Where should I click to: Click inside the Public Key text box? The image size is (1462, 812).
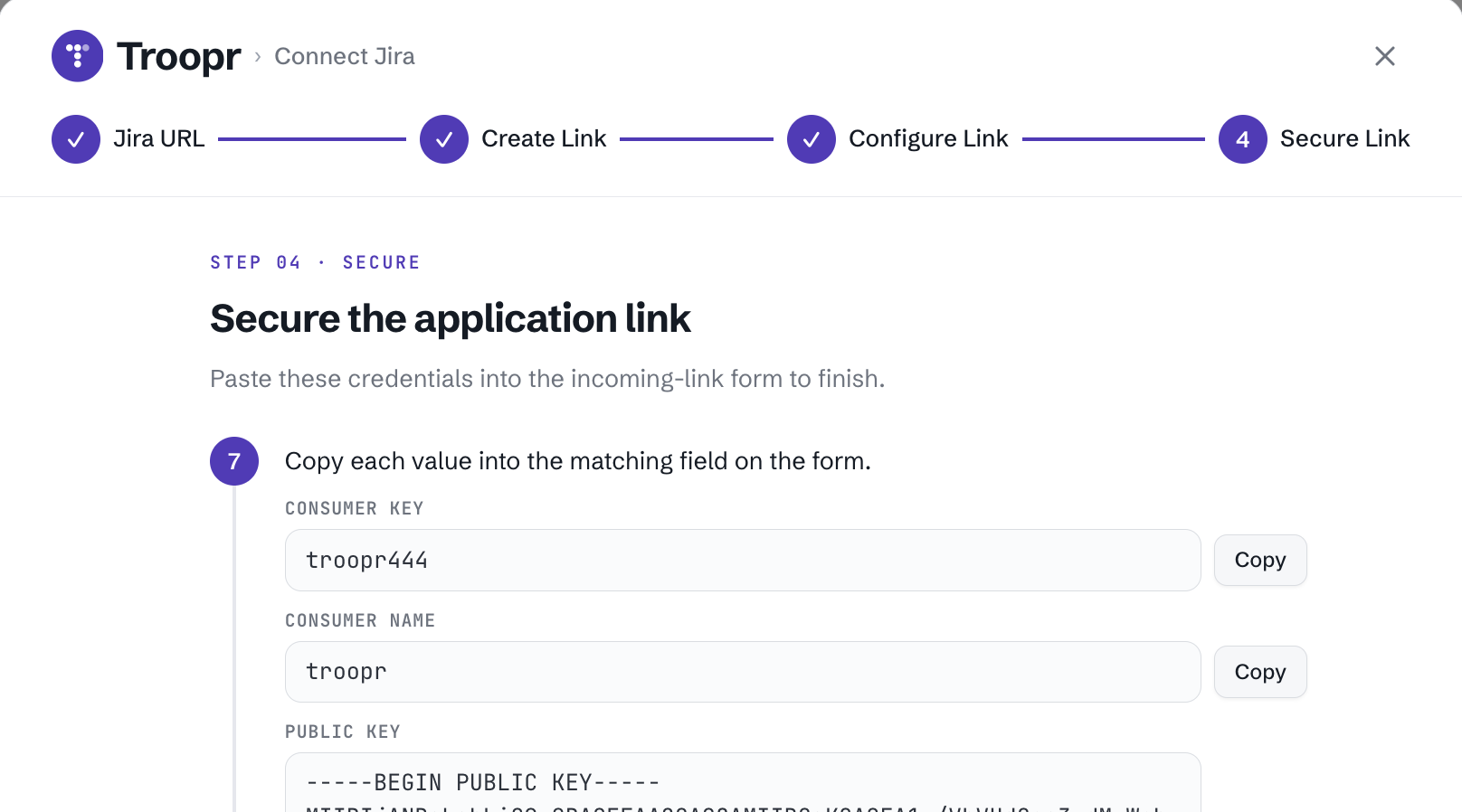coord(743,783)
